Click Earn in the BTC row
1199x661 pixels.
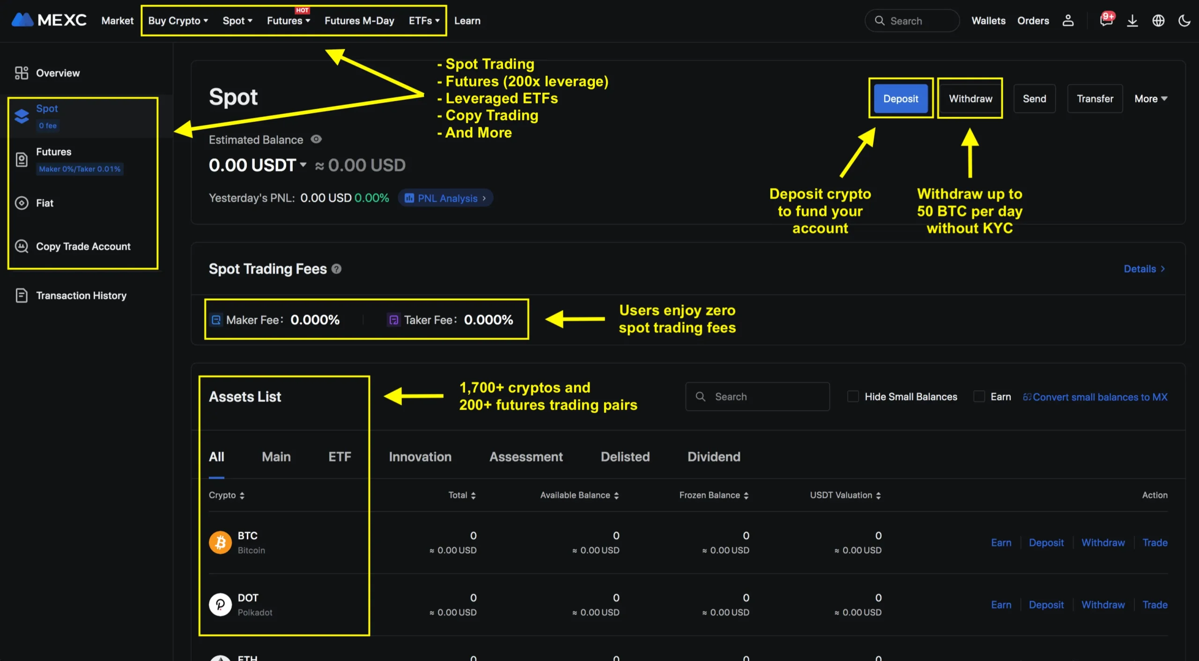click(1001, 543)
